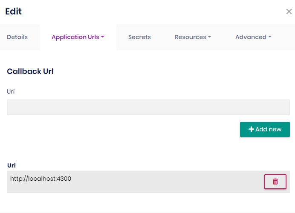Open the Resources tab label
295x213 pixels.
pos(190,37)
